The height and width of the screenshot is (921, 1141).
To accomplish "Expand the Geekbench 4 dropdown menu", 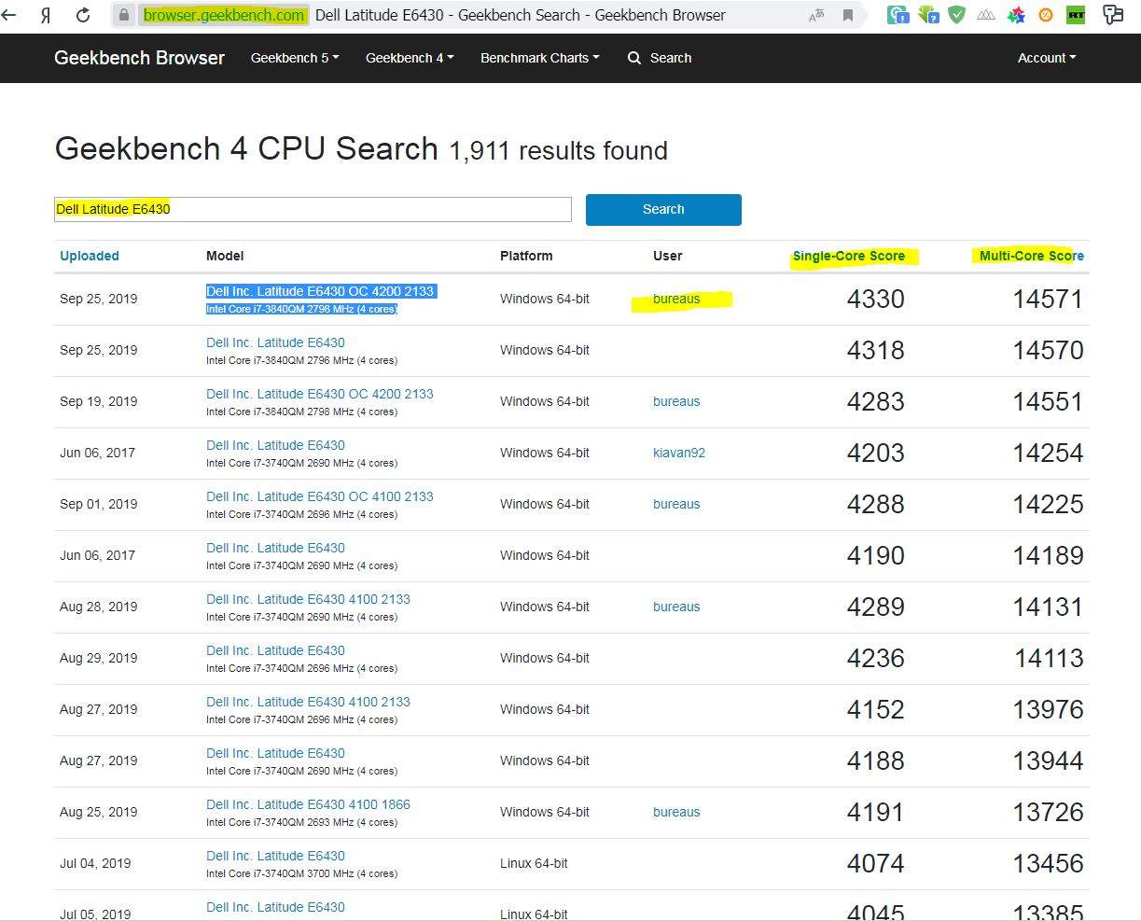I will [x=410, y=58].
